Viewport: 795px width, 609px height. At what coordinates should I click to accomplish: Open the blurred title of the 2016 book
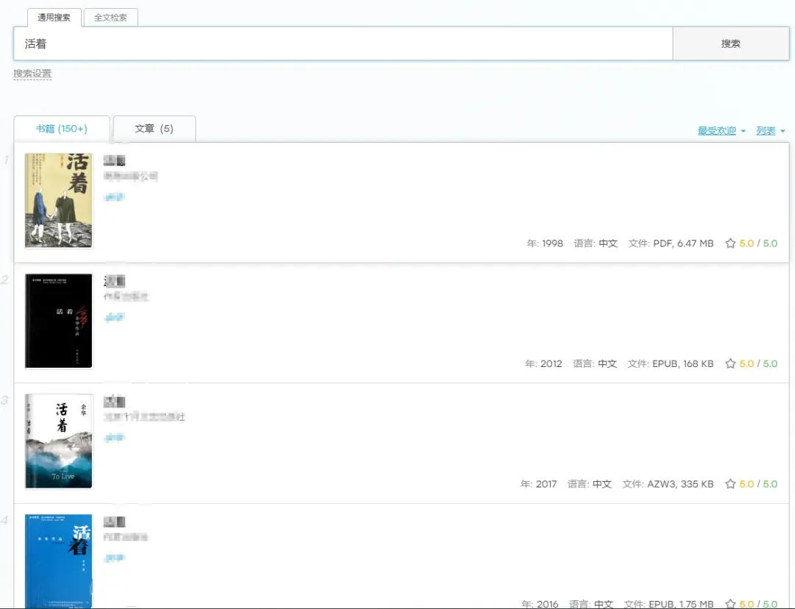click(x=114, y=521)
